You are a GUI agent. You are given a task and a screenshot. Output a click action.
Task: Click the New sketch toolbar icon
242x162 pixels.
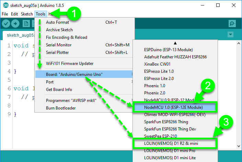(x=26, y=24)
